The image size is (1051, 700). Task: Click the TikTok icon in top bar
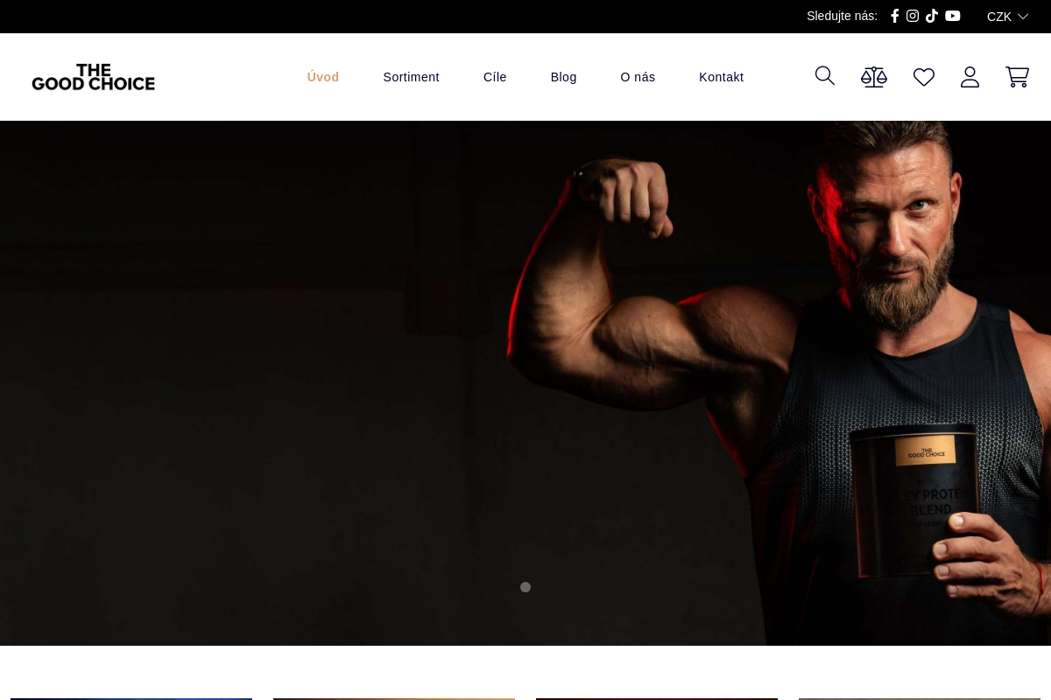pyautogui.click(x=932, y=16)
